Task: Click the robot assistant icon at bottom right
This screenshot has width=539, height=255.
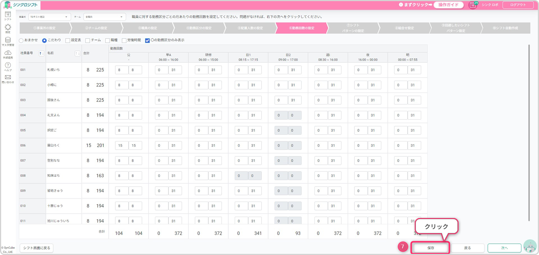Action: click(x=530, y=246)
